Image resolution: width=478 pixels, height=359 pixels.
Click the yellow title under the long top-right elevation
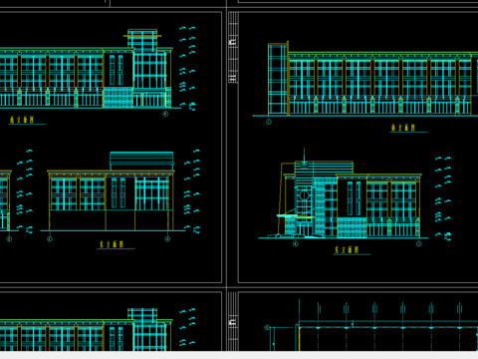[x=403, y=128]
